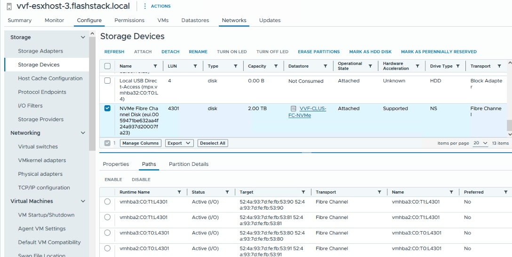The image size is (512, 257).
Task: Click scroll-down arrow of devices table scrollbar
Action: coord(510,134)
